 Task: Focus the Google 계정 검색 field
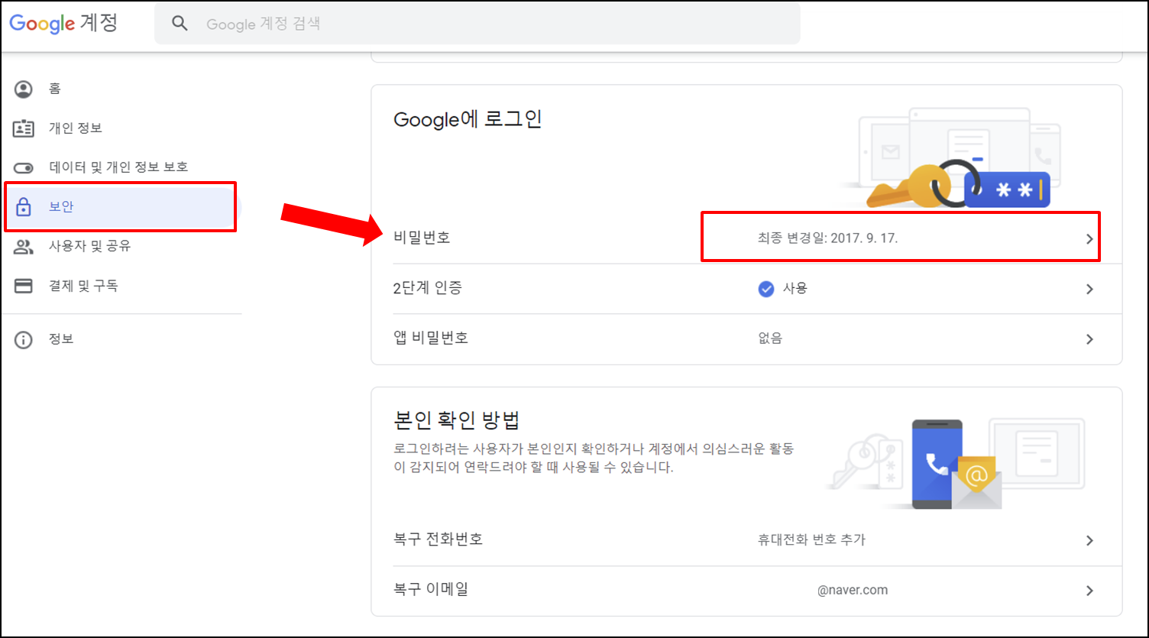click(x=477, y=24)
